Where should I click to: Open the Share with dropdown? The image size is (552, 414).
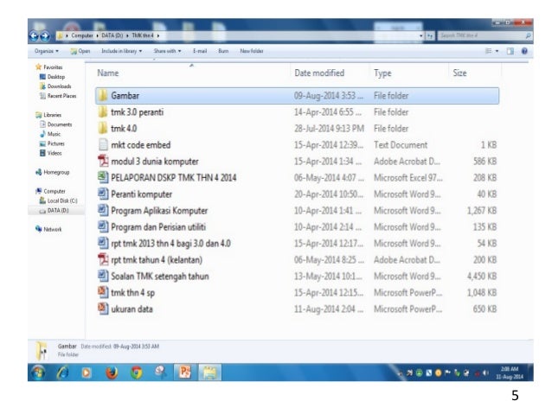[x=168, y=50]
